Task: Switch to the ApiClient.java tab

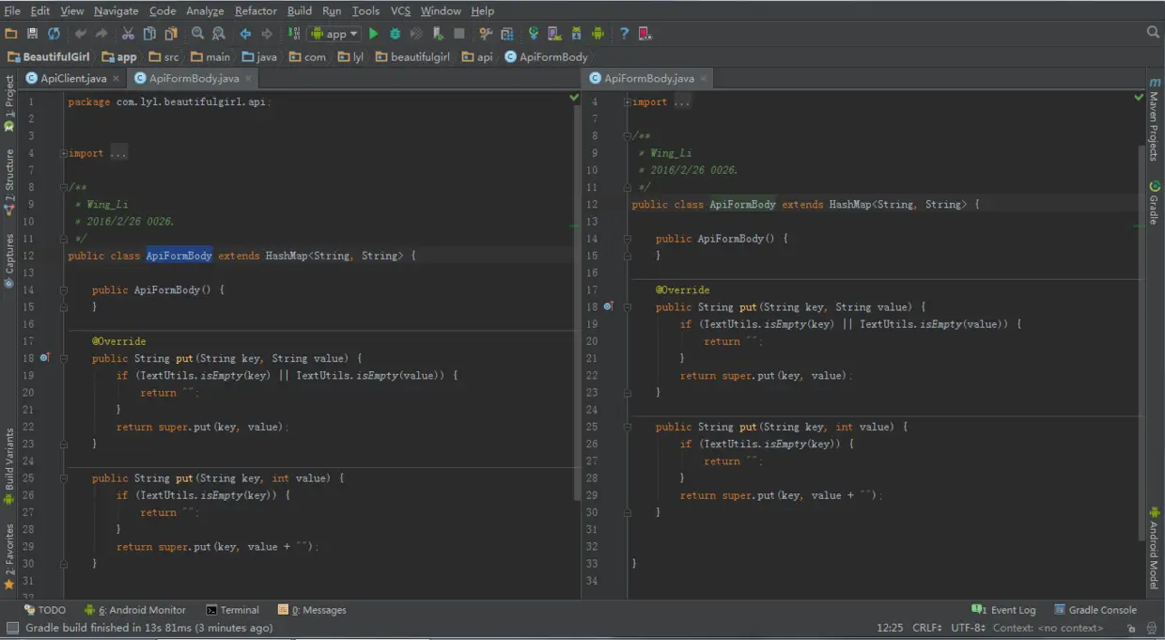Action: pyautogui.click(x=73, y=78)
